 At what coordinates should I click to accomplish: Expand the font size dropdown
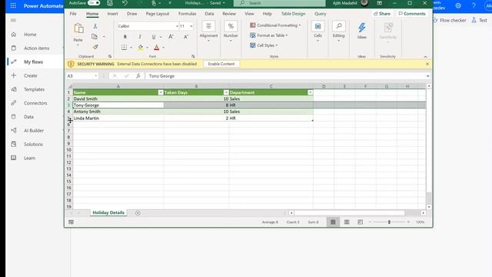pos(191,26)
